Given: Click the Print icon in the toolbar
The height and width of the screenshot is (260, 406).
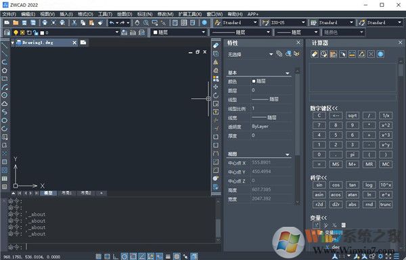Looking at the screenshot, I should pos(45,22).
